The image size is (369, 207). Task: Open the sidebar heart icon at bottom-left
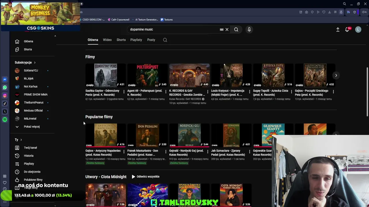pyautogui.click(x=5, y=183)
